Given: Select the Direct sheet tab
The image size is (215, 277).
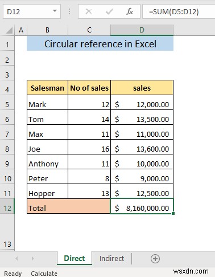Looking at the screenshot, I should (75, 258).
